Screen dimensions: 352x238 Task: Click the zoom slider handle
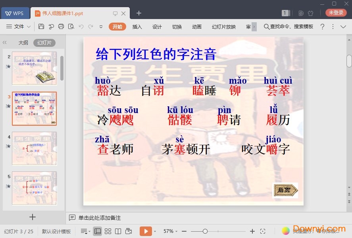[x=205, y=231]
